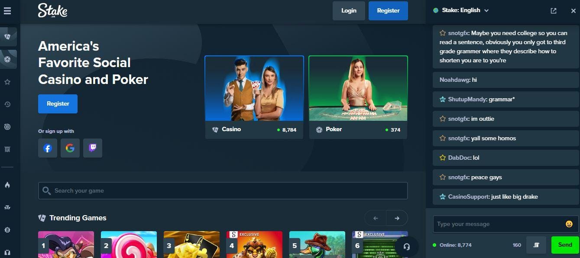
Task: Click the badge icon next to ShutupMandy
Action: click(x=443, y=99)
